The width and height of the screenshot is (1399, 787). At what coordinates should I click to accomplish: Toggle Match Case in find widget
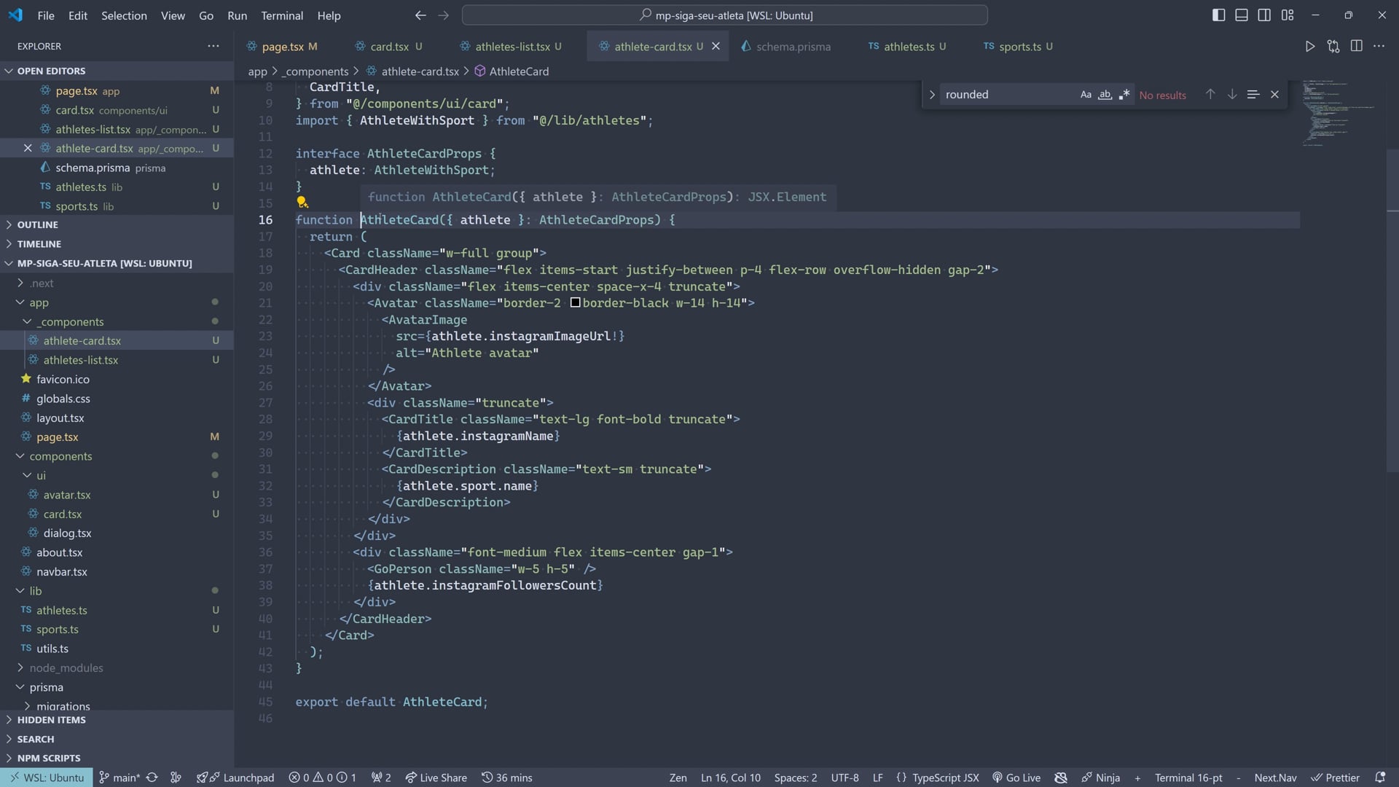(1086, 95)
